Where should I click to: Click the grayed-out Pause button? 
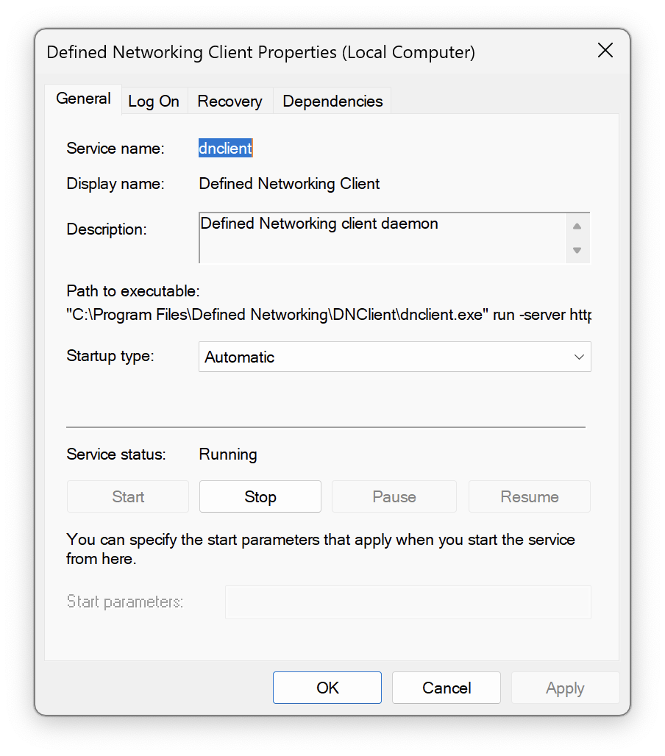tap(394, 496)
